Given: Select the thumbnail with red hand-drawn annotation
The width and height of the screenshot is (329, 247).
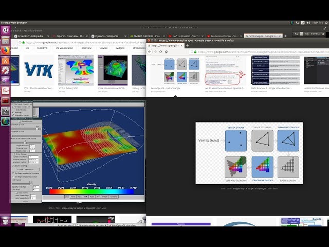Looking at the screenshot, I should point(225,70).
